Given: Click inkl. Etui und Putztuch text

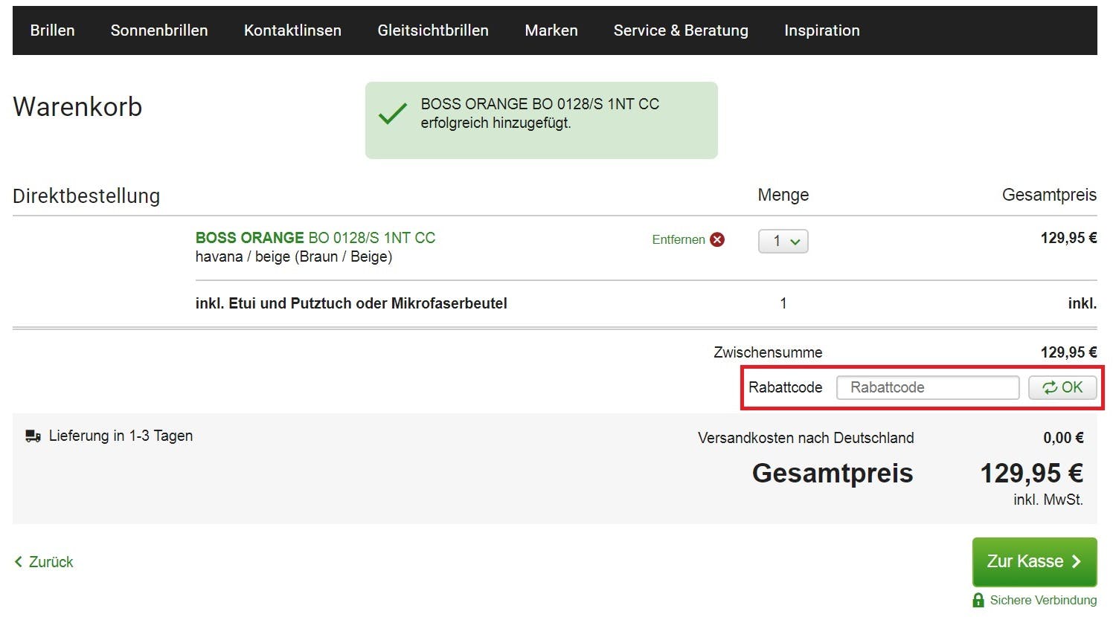Looking at the screenshot, I should click(x=351, y=303).
